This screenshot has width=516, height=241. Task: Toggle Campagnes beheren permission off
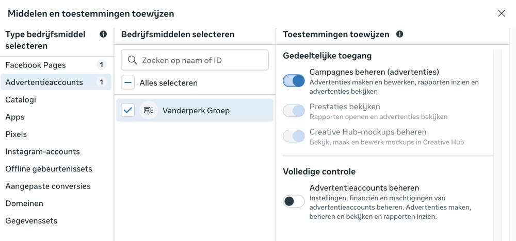pyautogui.click(x=294, y=81)
